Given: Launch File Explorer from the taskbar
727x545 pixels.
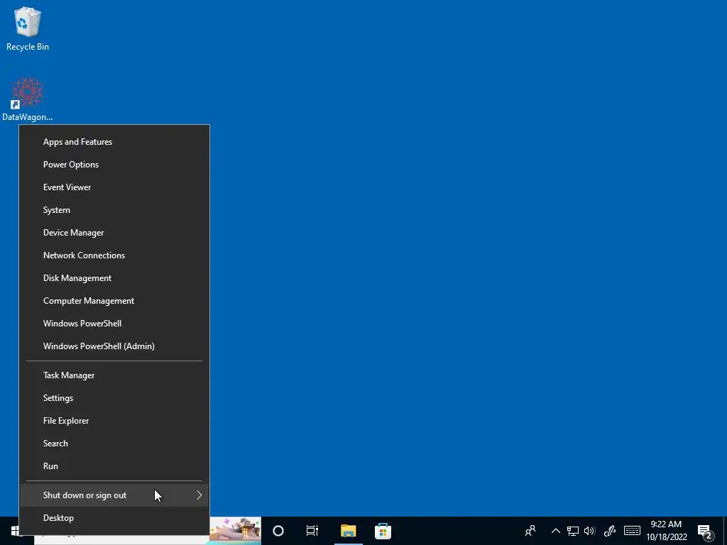Looking at the screenshot, I should (348, 531).
